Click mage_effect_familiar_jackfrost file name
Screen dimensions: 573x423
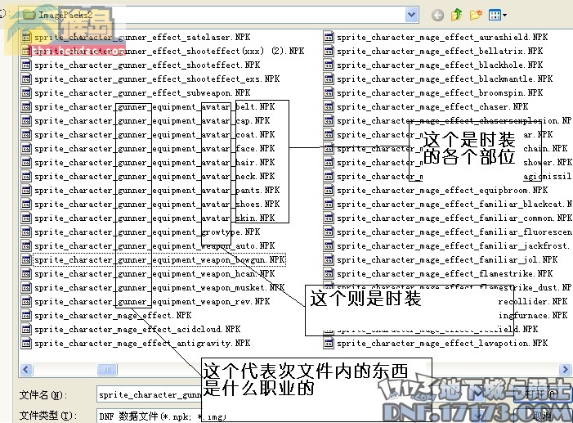point(453,245)
